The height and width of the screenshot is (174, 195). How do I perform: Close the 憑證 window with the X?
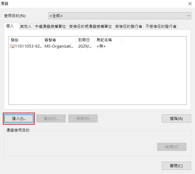pyautogui.click(x=190, y=4)
